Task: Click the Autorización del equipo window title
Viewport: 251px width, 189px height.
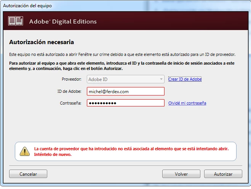Action: (x=27, y=6)
